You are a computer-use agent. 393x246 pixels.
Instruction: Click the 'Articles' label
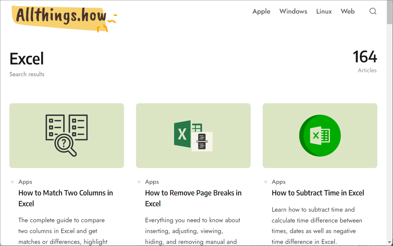click(367, 70)
